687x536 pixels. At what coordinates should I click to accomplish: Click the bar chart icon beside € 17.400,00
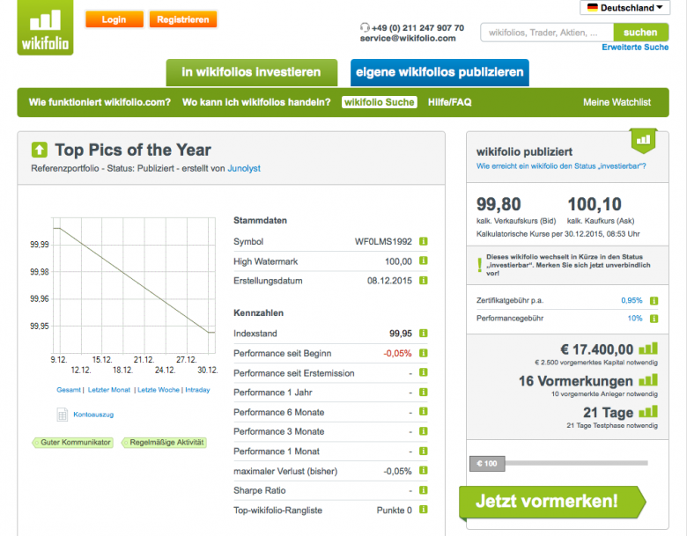pyautogui.click(x=648, y=349)
